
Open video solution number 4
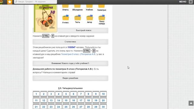coord(59,94)
